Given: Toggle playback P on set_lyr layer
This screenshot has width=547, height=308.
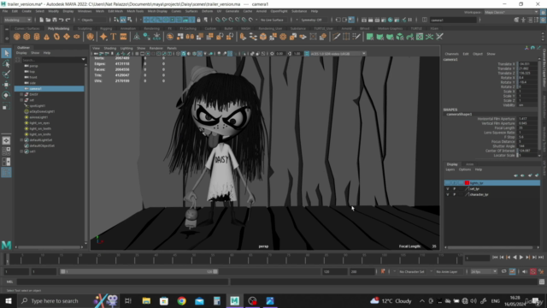Looking at the screenshot, I should [455, 189].
